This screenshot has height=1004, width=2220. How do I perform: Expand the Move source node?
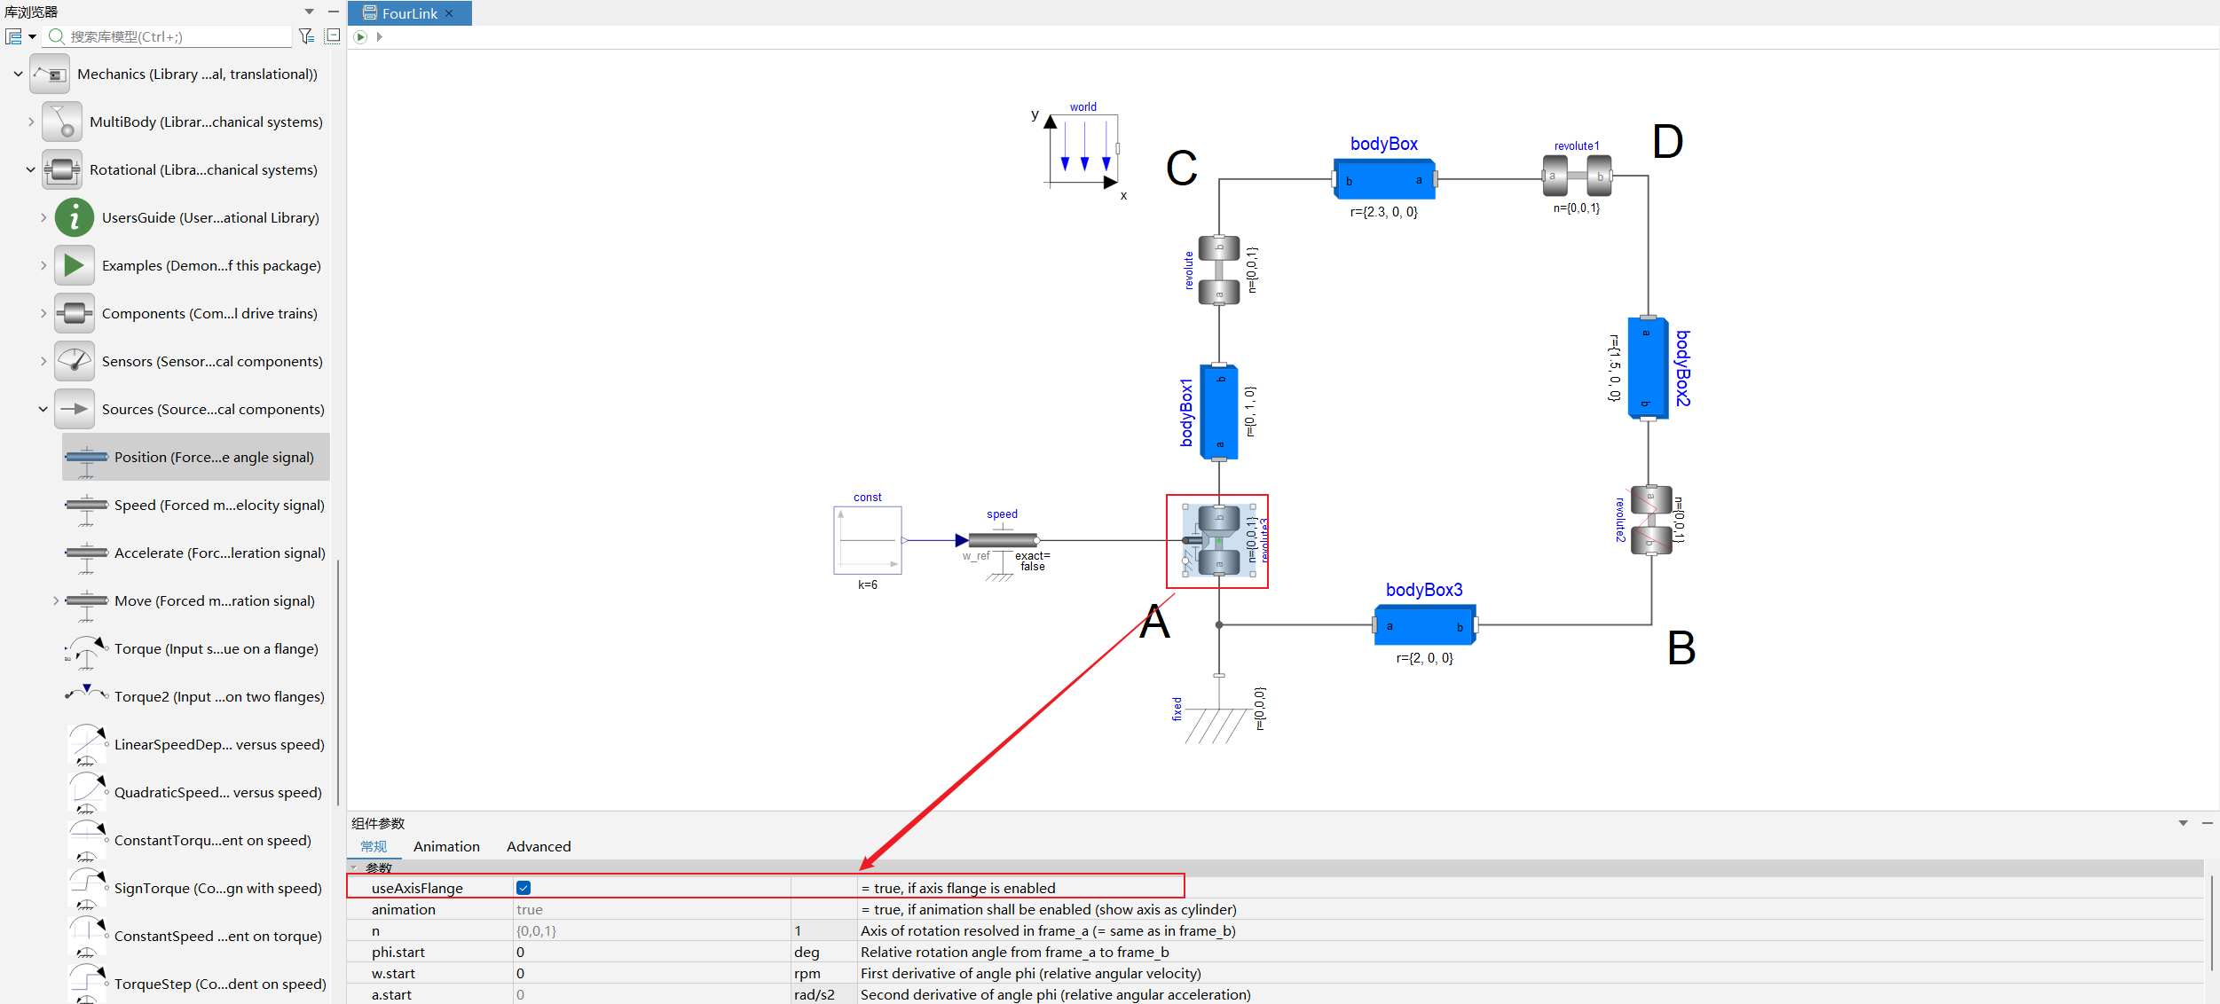pyautogui.click(x=56, y=601)
